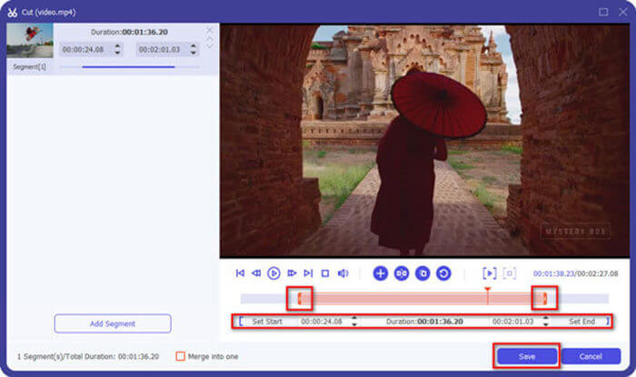Save the trimmed video
Viewport: 636px width, 377px height.
click(x=526, y=356)
